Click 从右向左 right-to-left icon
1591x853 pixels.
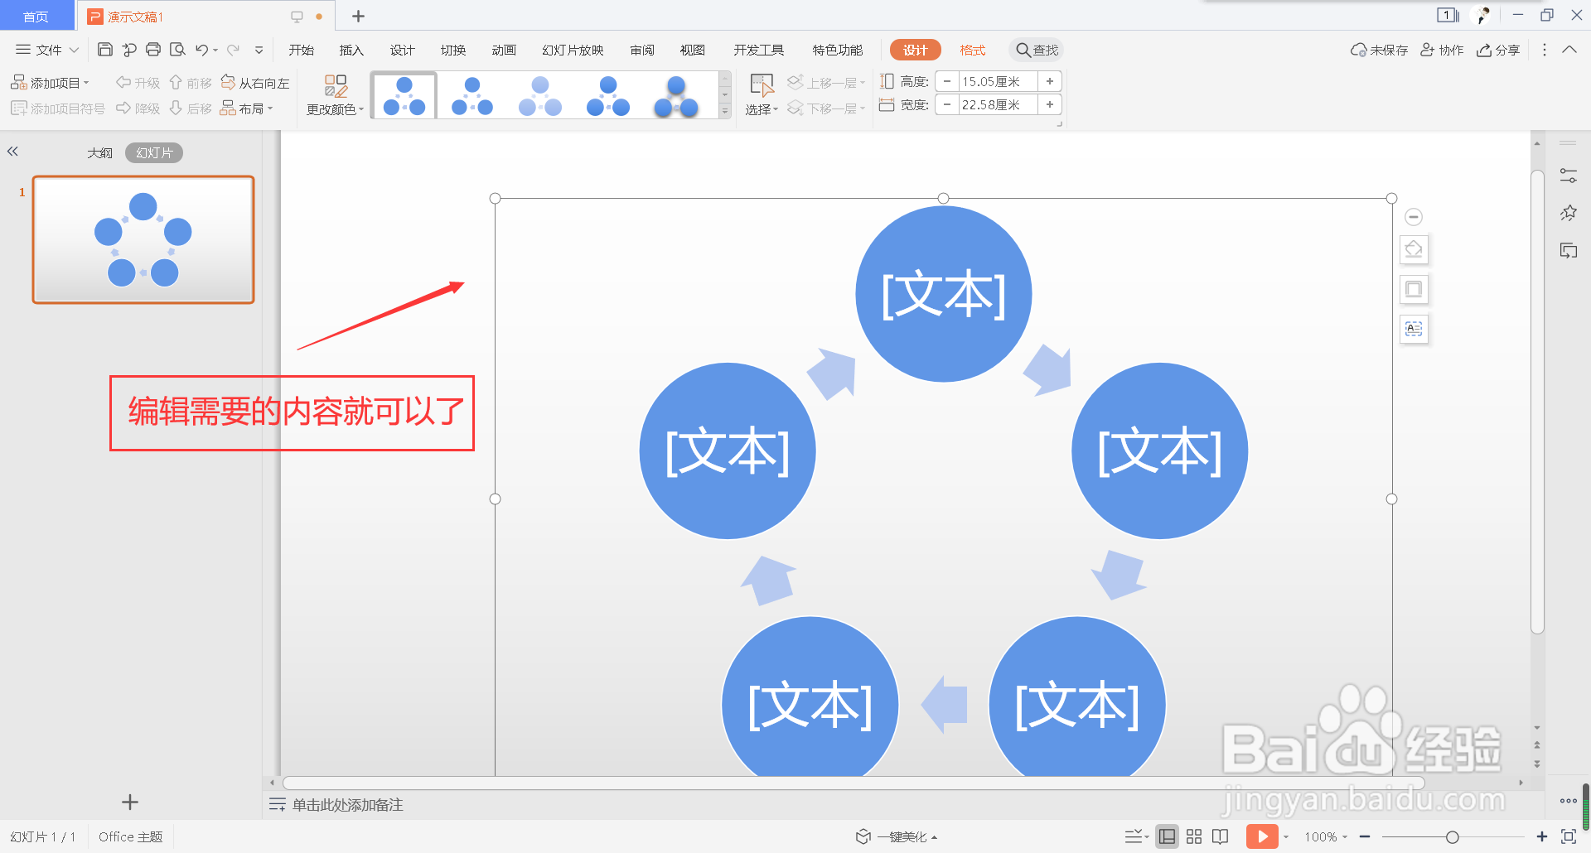(228, 82)
